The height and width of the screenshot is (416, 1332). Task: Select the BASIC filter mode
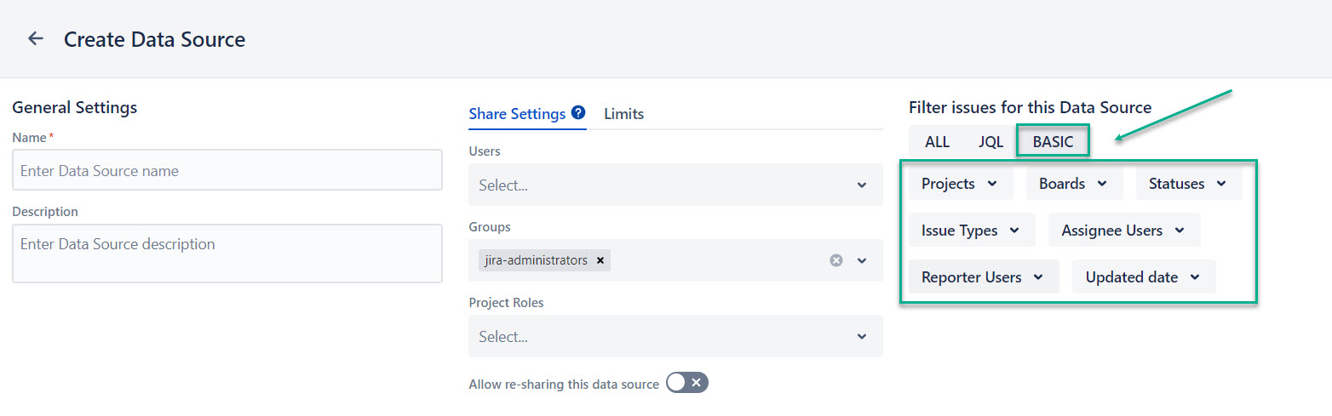pyautogui.click(x=1053, y=142)
